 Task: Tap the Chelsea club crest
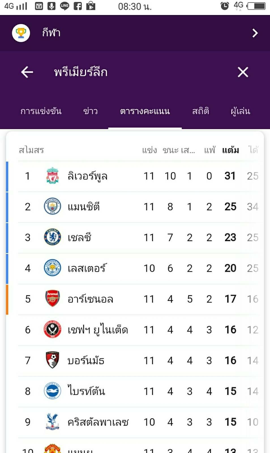tap(52, 237)
